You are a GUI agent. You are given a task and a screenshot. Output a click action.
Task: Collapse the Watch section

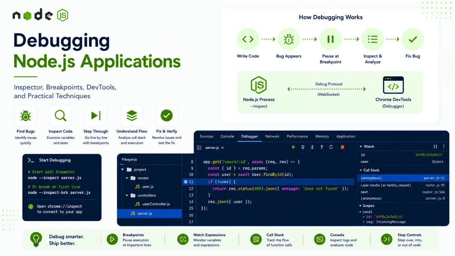point(361,146)
